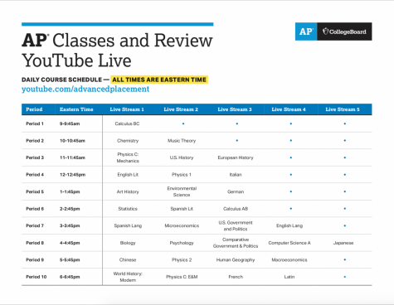The width and height of the screenshot is (394, 305).
Task: Select the Physics C: E&M cell
Action: pos(182,277)
